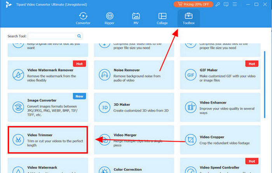Select the Noise Remover title

[x=127, y=70]
